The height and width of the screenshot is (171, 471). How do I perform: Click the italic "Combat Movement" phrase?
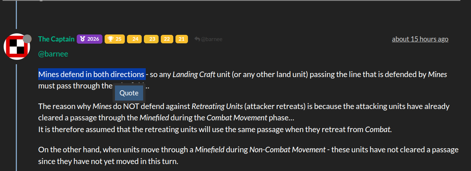(x=237, y=118)
